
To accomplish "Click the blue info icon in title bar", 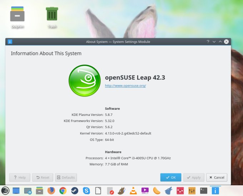I will [x=10, y=41].
